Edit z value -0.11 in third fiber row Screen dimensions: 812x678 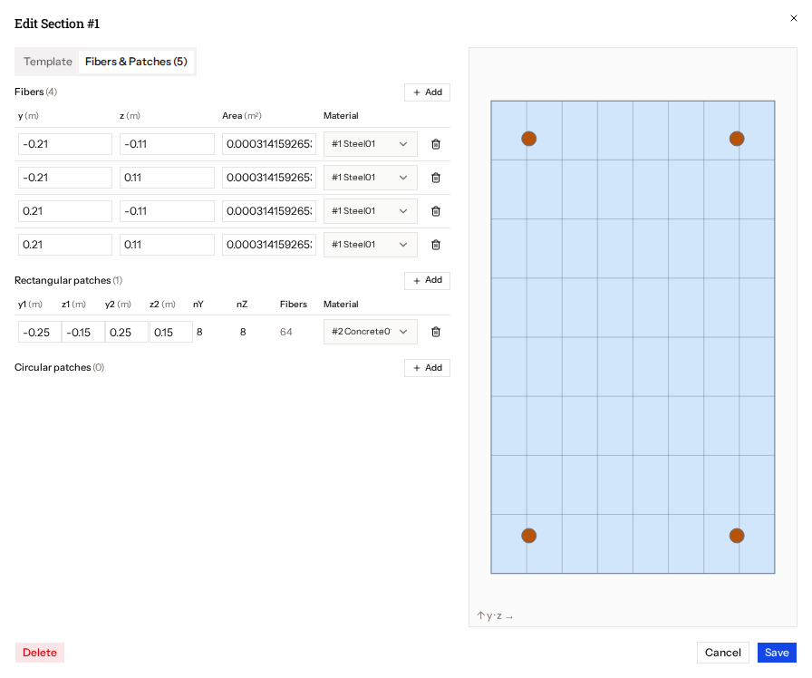[x=167, y=211]
